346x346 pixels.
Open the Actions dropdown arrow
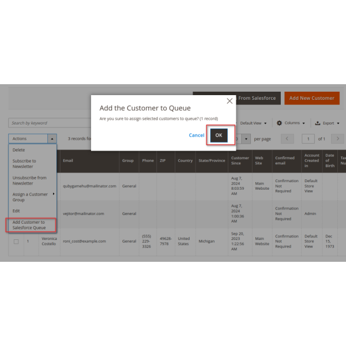click(x=52, y=139)
